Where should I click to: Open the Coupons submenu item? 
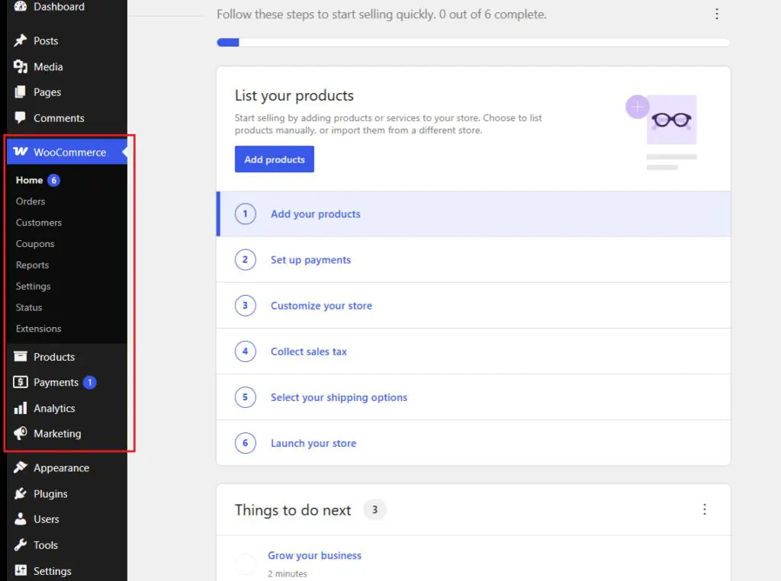pyautogui.click(x=35, y=244)
